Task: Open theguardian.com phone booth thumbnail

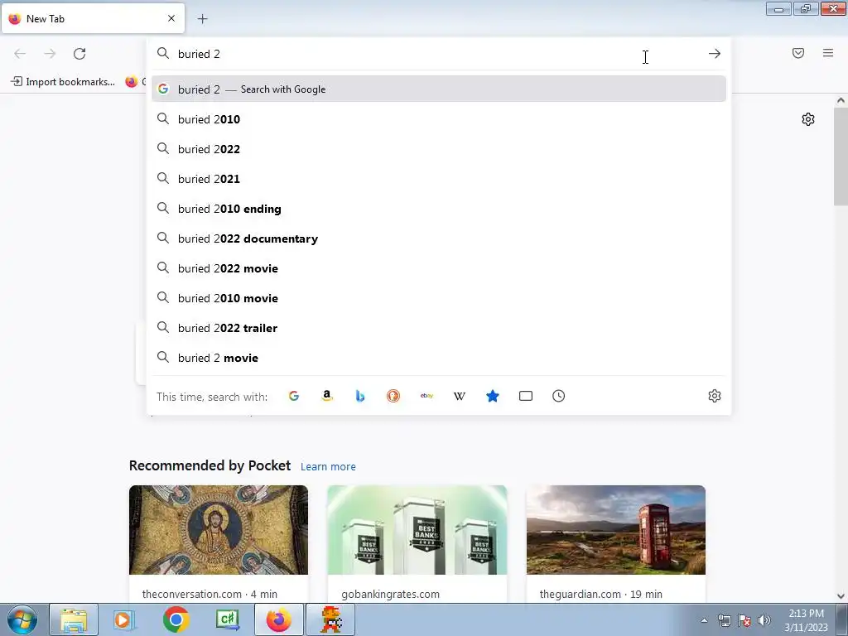Action: (x=616, y=530)
